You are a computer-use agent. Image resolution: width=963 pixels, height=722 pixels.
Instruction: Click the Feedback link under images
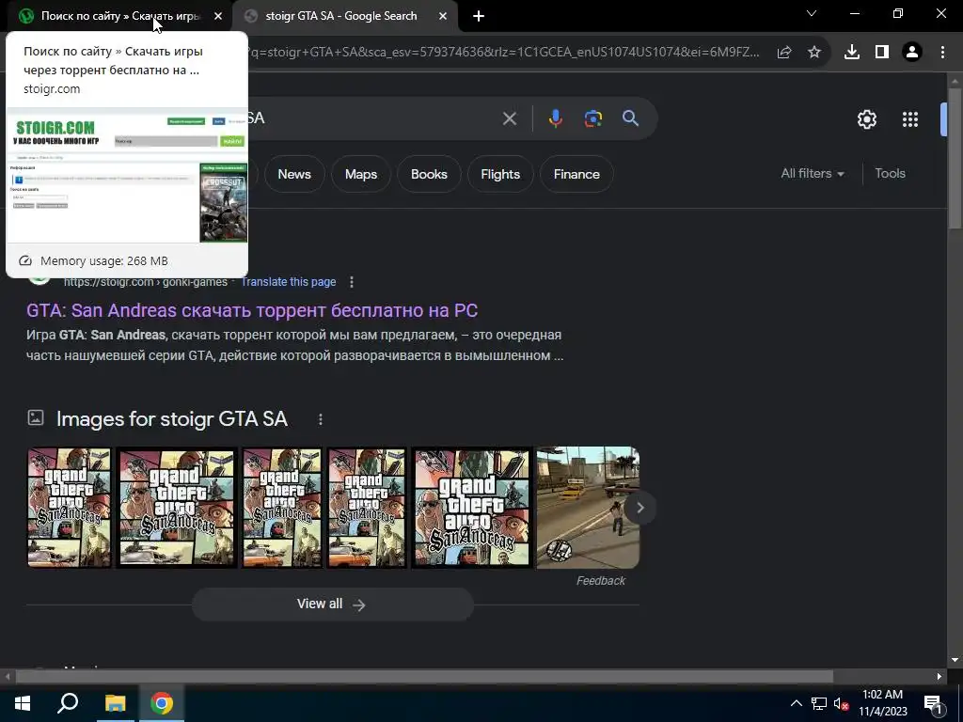click(x=601, y=581)
